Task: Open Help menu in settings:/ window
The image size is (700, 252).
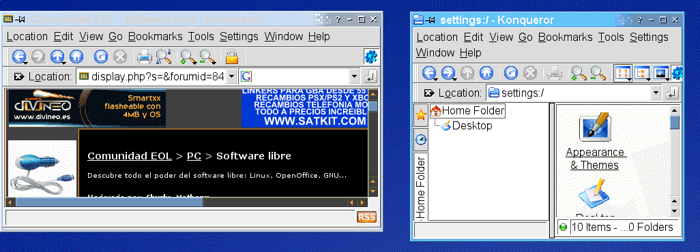Action: point(471,52)
